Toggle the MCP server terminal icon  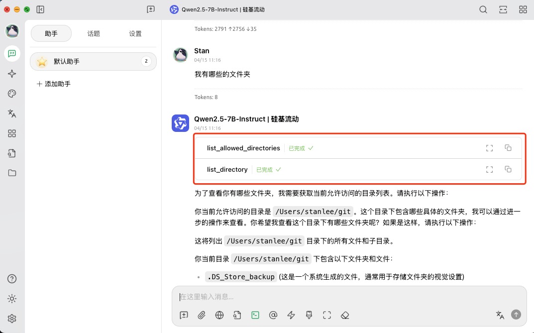click(x=255, y=315)
